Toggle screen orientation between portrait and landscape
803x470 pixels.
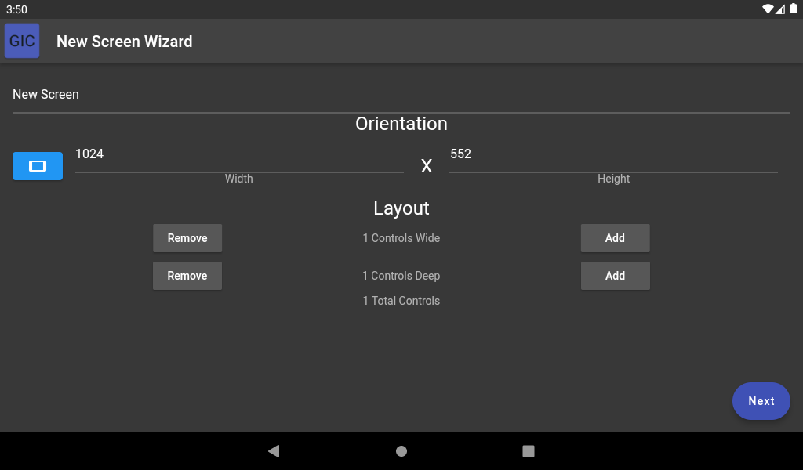click(37, 166)
